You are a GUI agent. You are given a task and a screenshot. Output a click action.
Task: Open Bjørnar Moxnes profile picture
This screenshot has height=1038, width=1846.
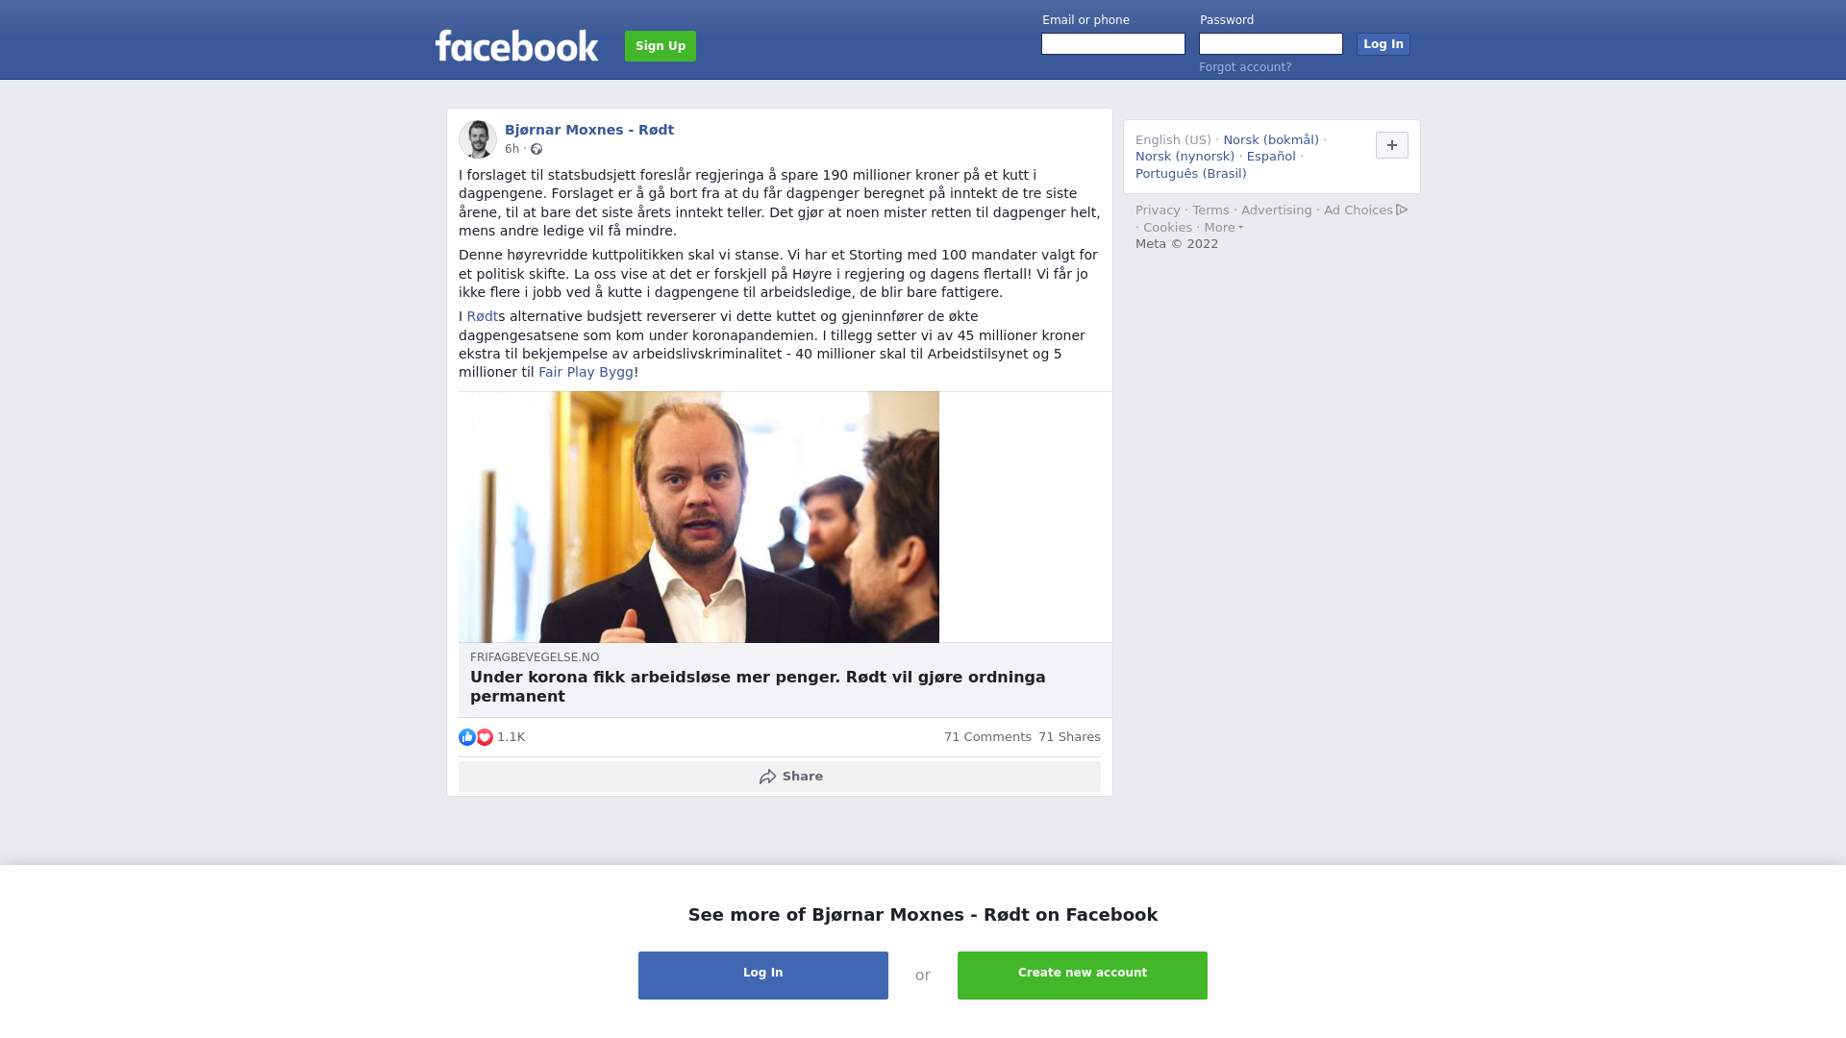pyautogui.click(x=478, y=139)
